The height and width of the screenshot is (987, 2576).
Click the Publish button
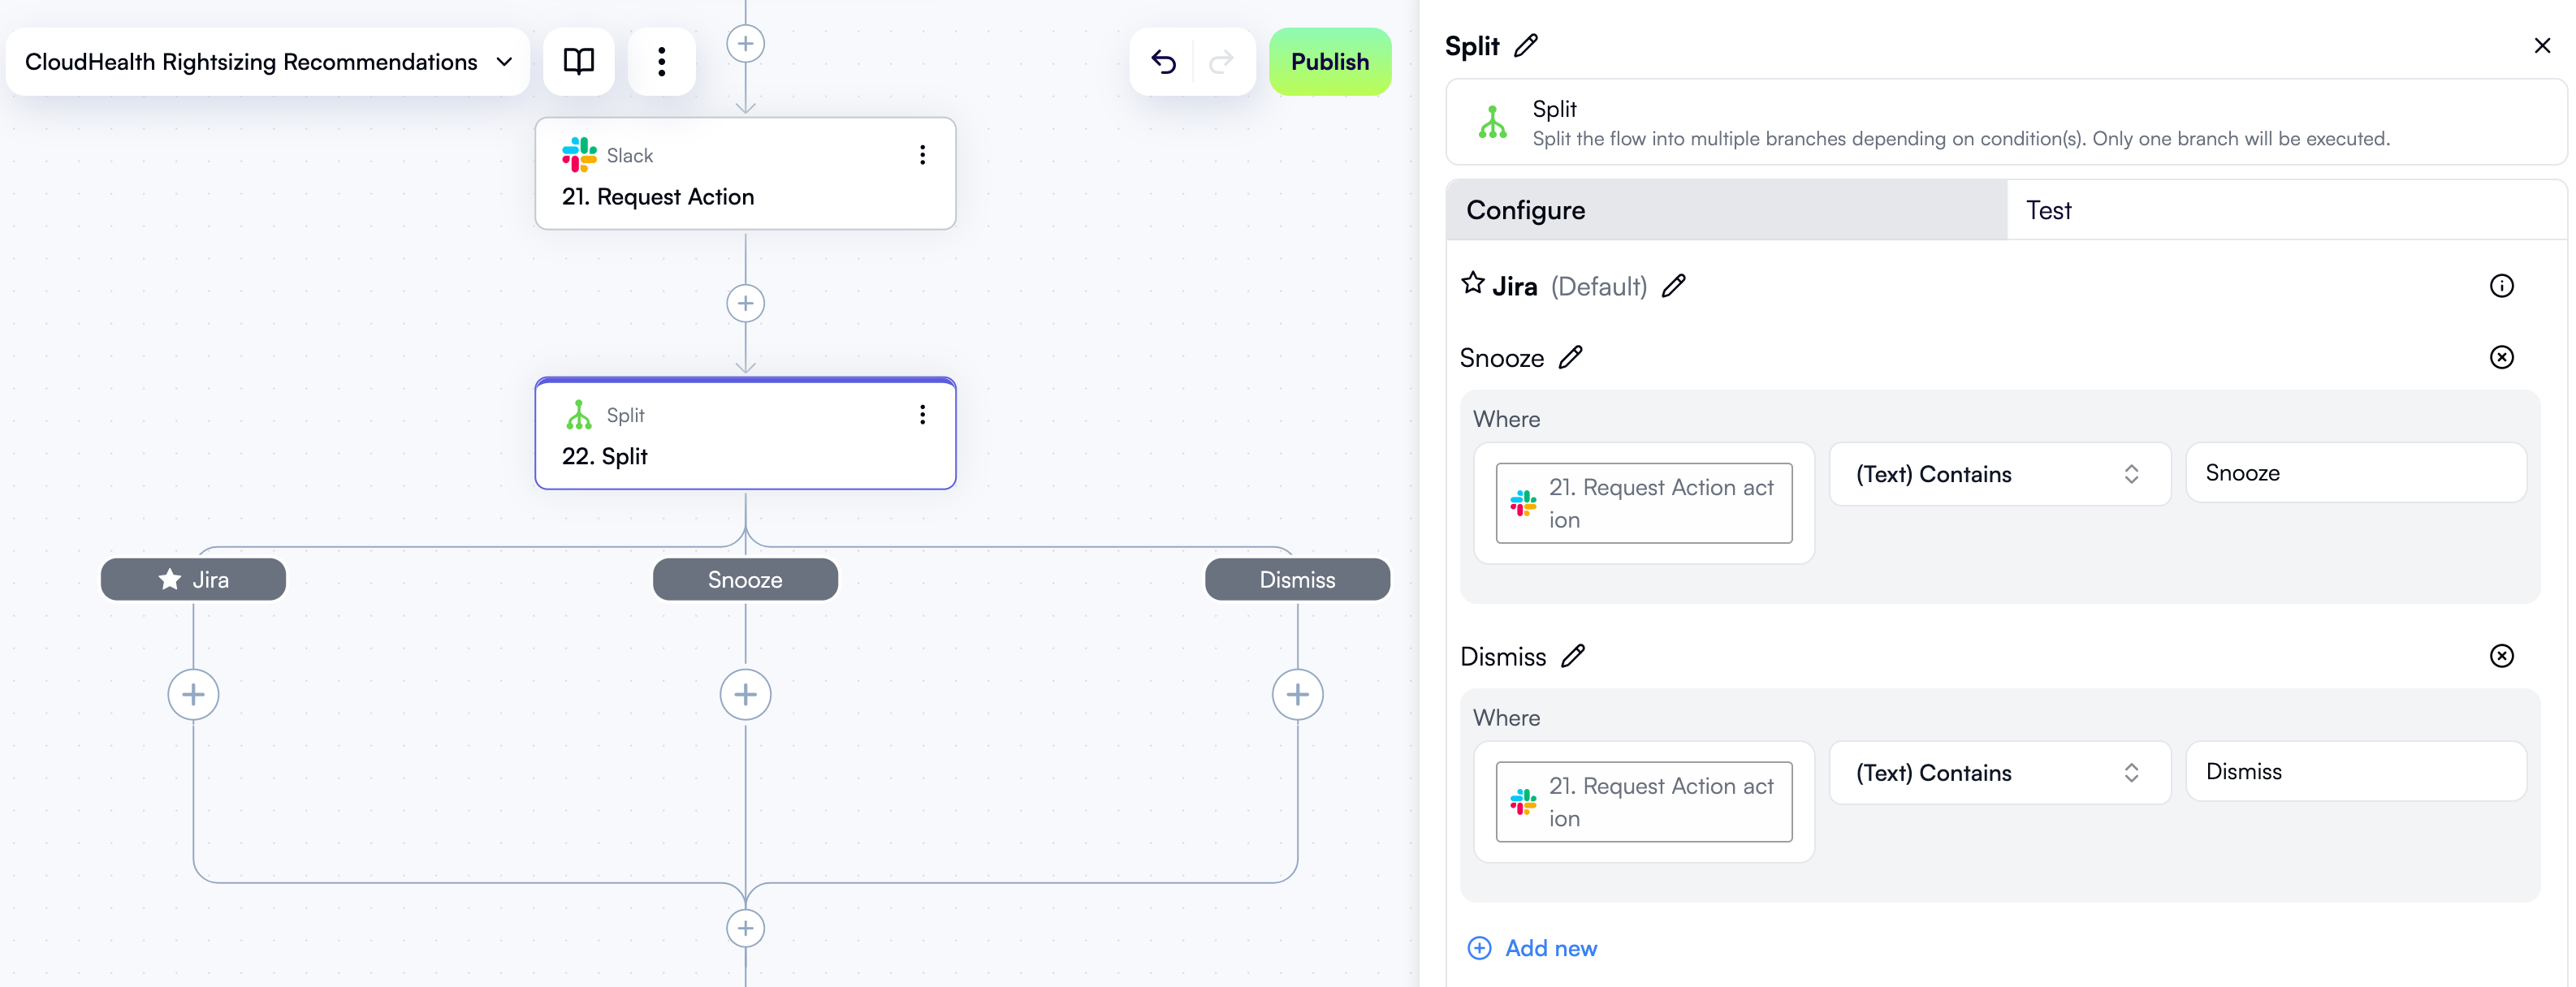[x=1330, y=61]
